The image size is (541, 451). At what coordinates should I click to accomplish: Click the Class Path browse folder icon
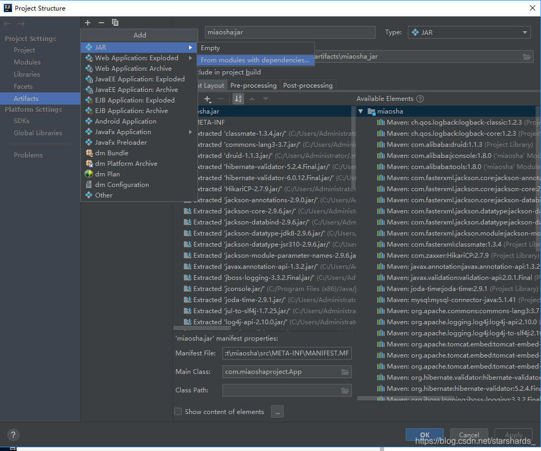(344, 390)
